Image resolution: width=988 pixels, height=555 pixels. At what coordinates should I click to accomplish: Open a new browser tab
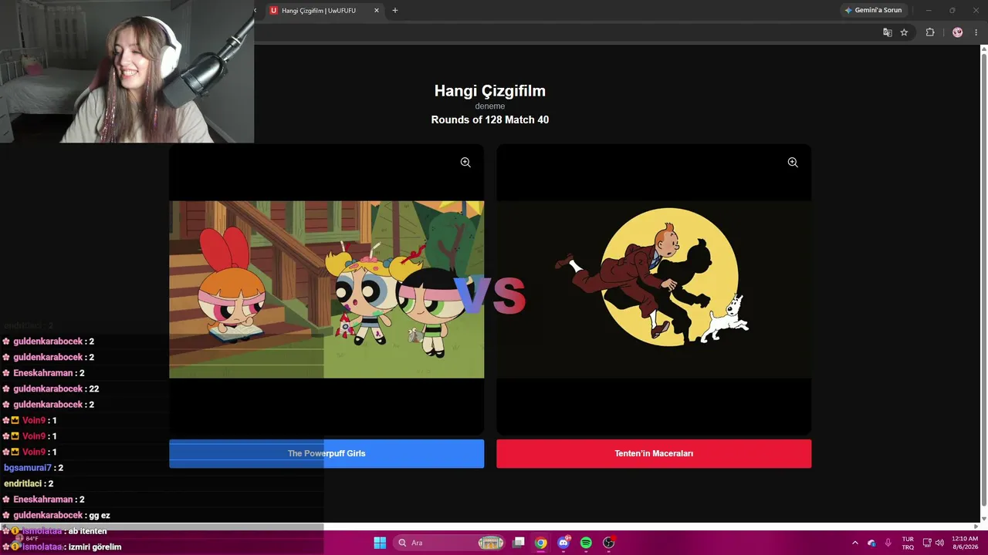[x=395, y=11]
